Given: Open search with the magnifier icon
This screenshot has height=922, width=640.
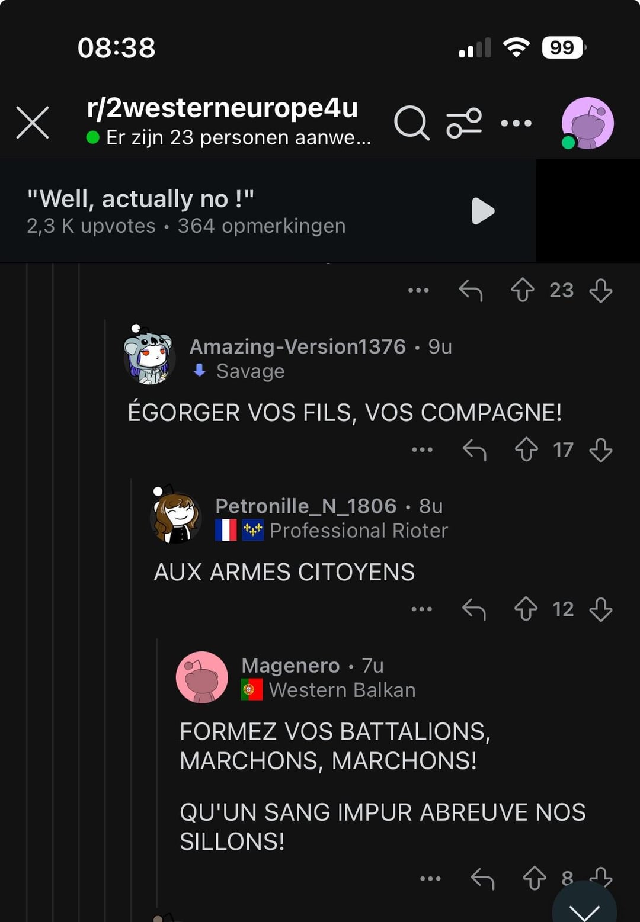Looking at the screenshot, I should [x=411, y=123].
